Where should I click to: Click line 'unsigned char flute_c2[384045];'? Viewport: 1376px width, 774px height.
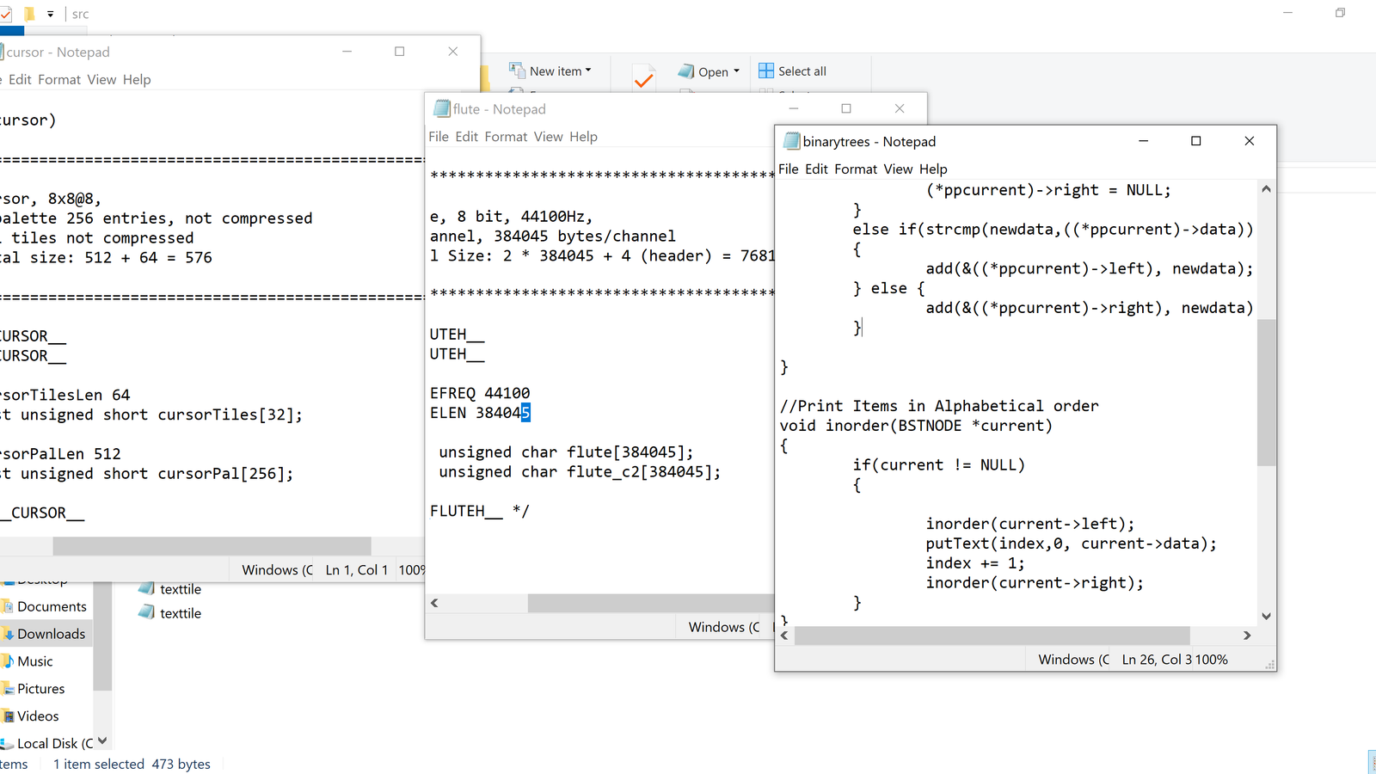(x=580, y=472)
